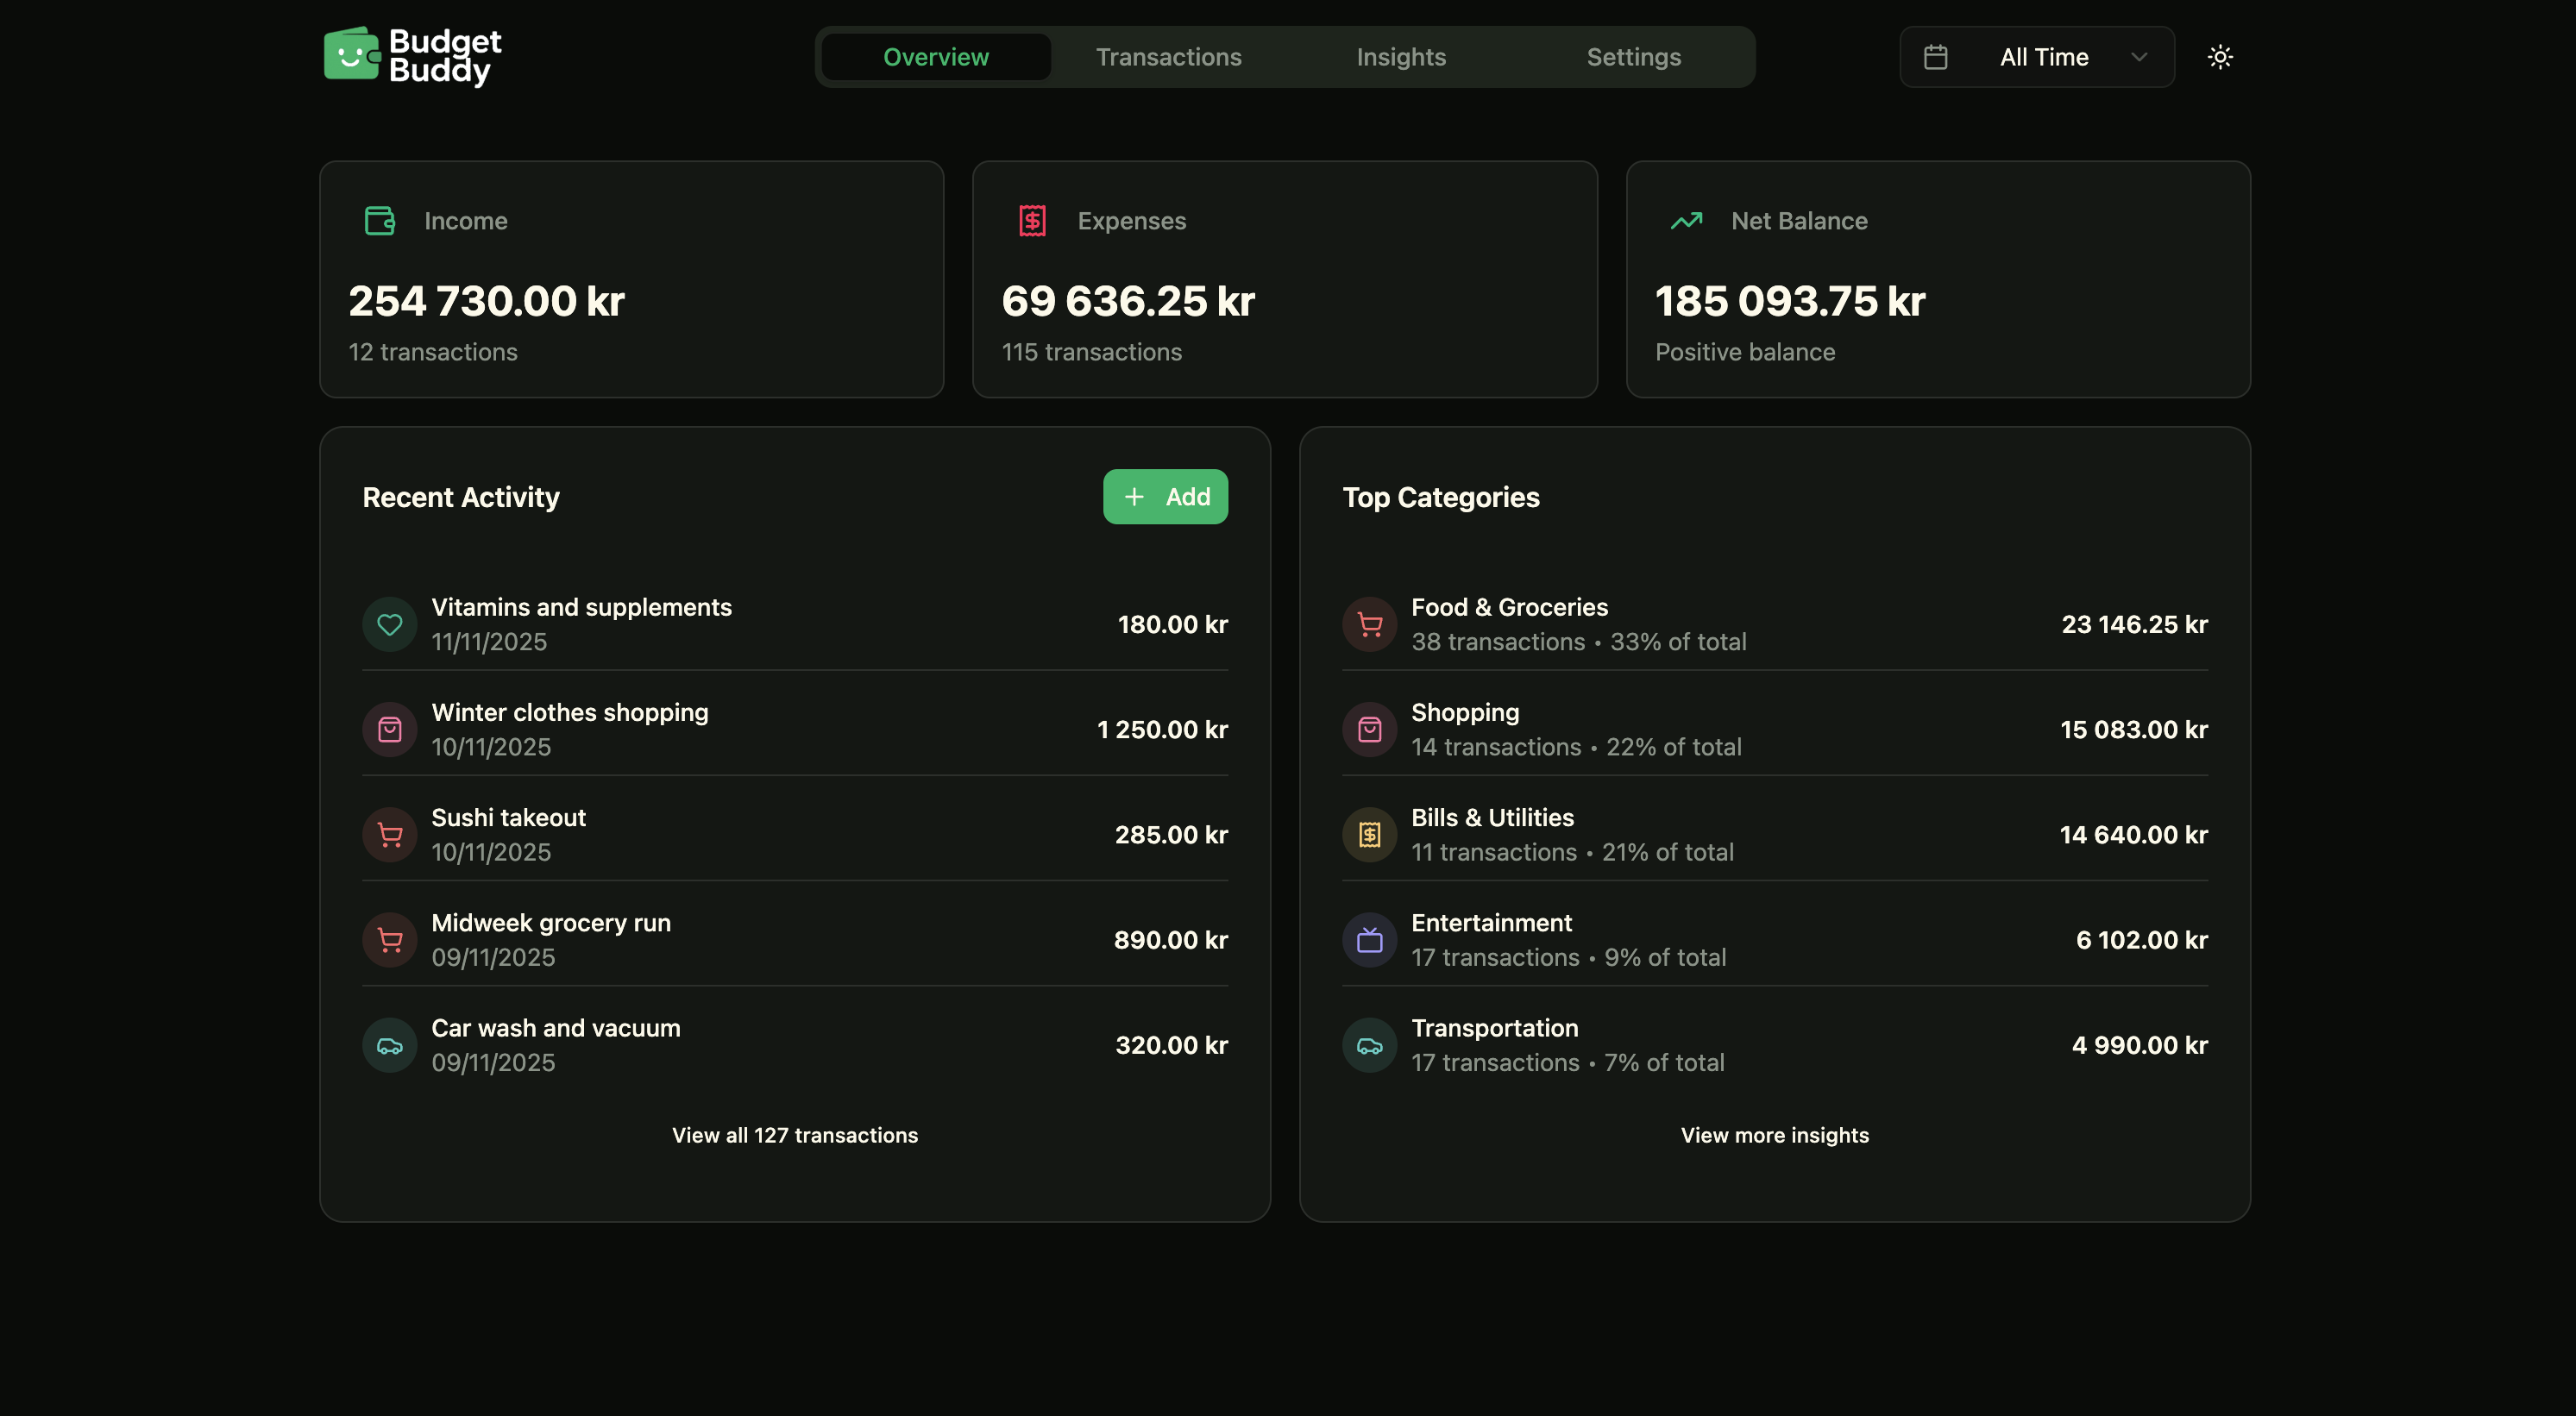Click the cart icon for Food & Groceries
This screenshot has height=1416, width=2576.
point(1369,623)
